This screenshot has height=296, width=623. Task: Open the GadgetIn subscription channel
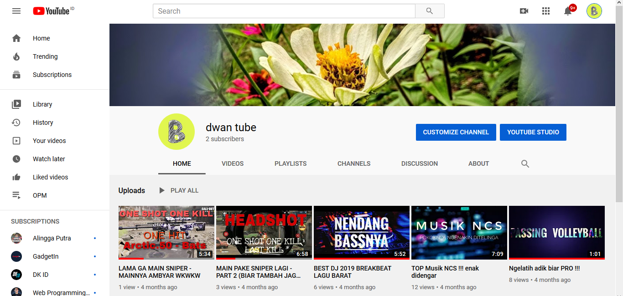pyautogui.click(x=46, y=256)
